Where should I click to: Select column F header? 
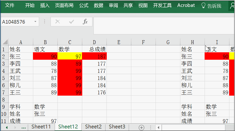point(143,42)
